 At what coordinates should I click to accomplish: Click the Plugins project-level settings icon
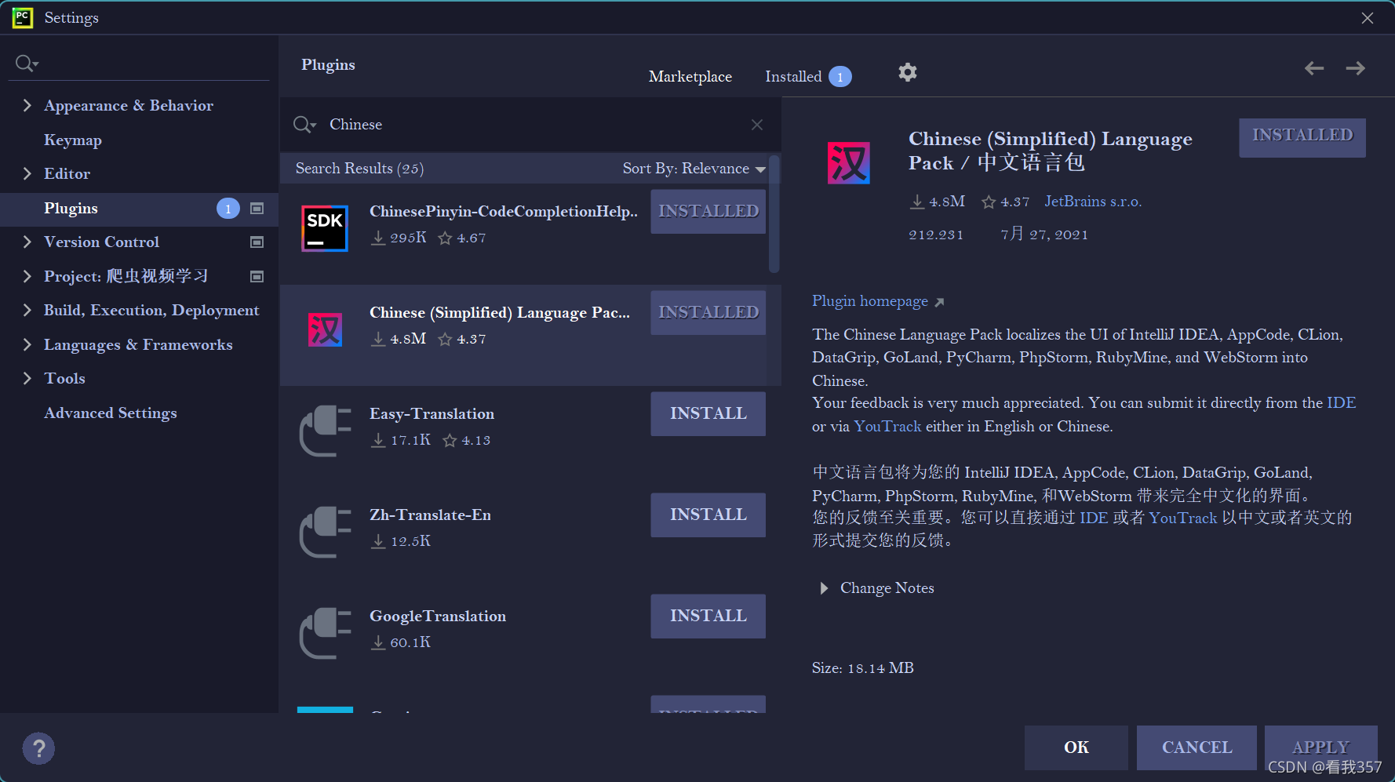coord(257,209)
